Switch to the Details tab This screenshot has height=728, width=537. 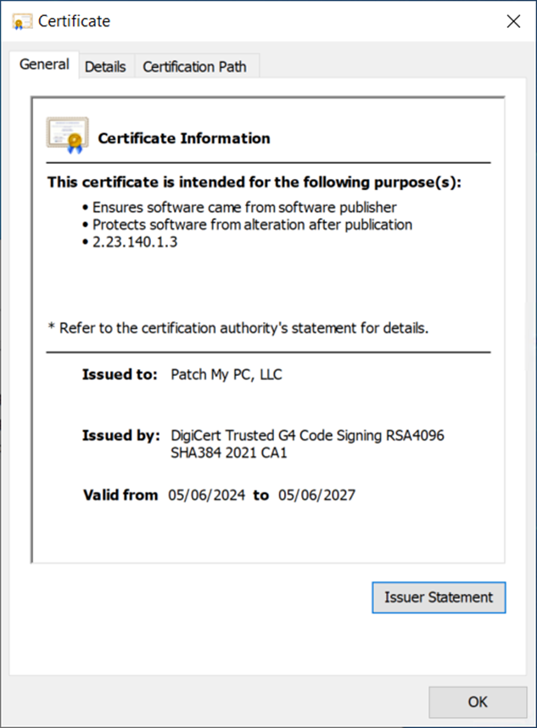(105, 66)
